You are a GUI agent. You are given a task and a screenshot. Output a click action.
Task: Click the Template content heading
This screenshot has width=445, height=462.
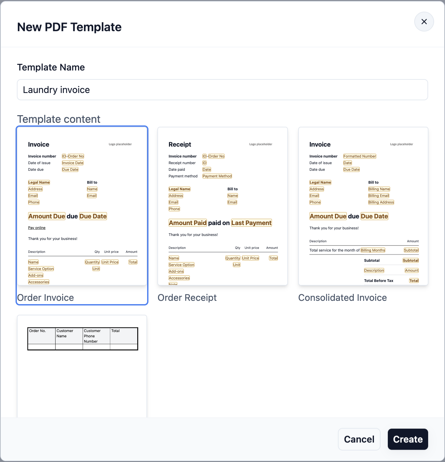59,119
